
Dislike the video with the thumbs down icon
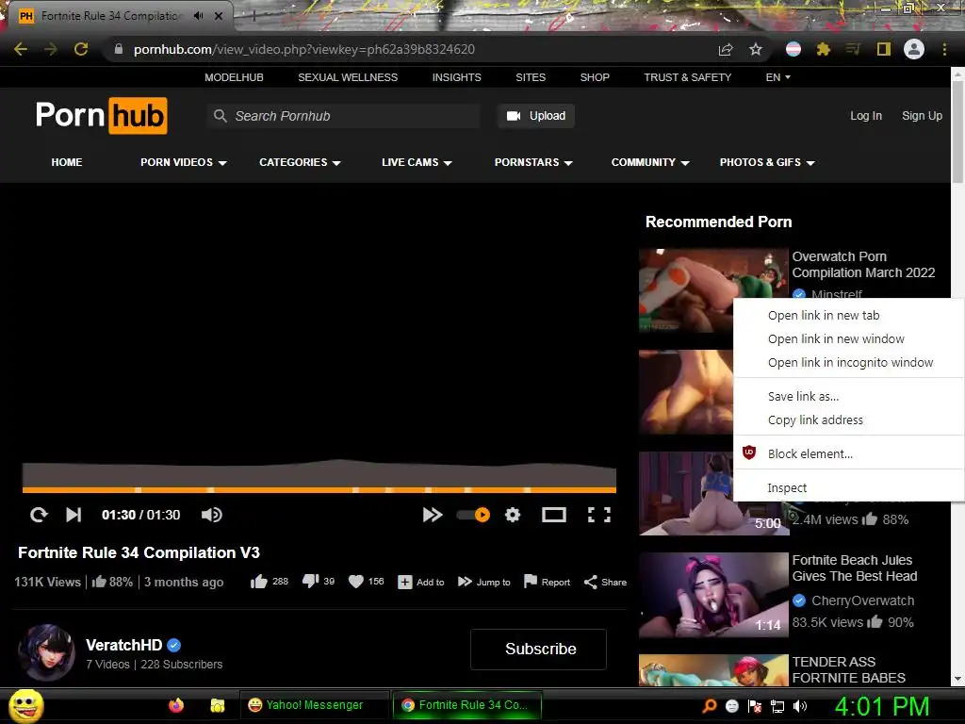[310, 581]
